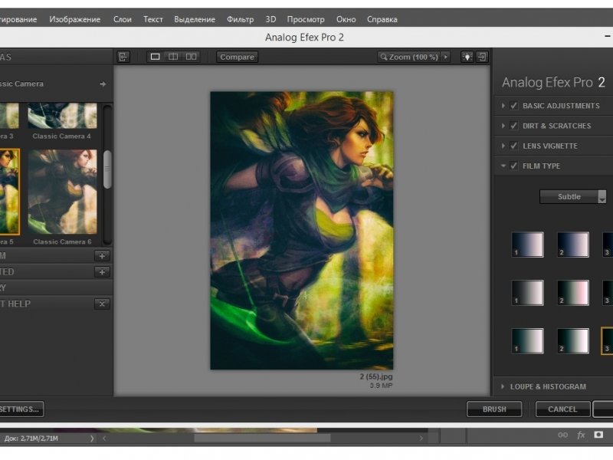
Task: Open the Окно menu
Action: (x=346, y=19)
